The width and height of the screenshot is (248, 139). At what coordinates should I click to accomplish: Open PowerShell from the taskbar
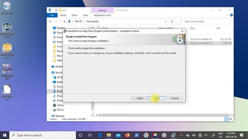click(x=137, y=135)
